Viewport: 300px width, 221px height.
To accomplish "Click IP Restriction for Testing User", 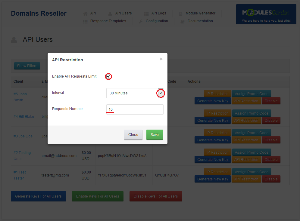I will click(x=217, y=152).
